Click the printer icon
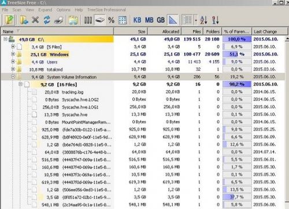 [x=59, y=20]
